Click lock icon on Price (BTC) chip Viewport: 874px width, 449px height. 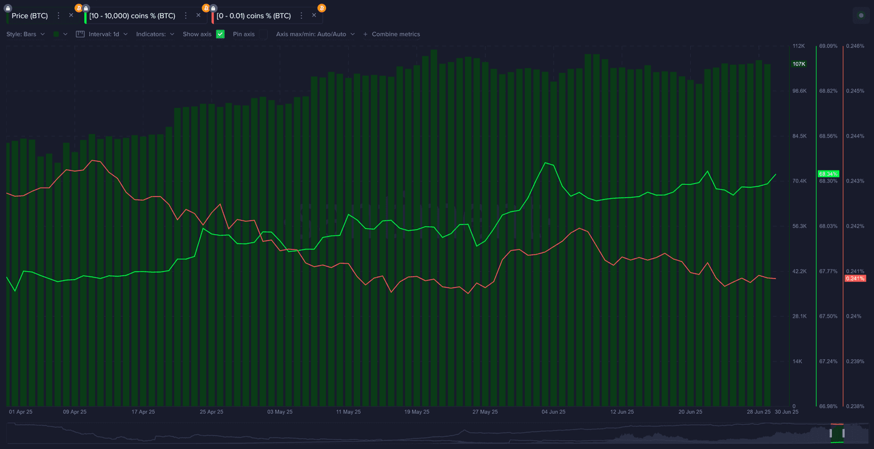tap(8, 8)
